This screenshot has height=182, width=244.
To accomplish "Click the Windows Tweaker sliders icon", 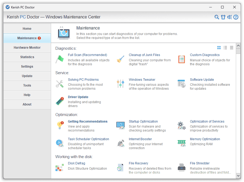I will point(121,84).
